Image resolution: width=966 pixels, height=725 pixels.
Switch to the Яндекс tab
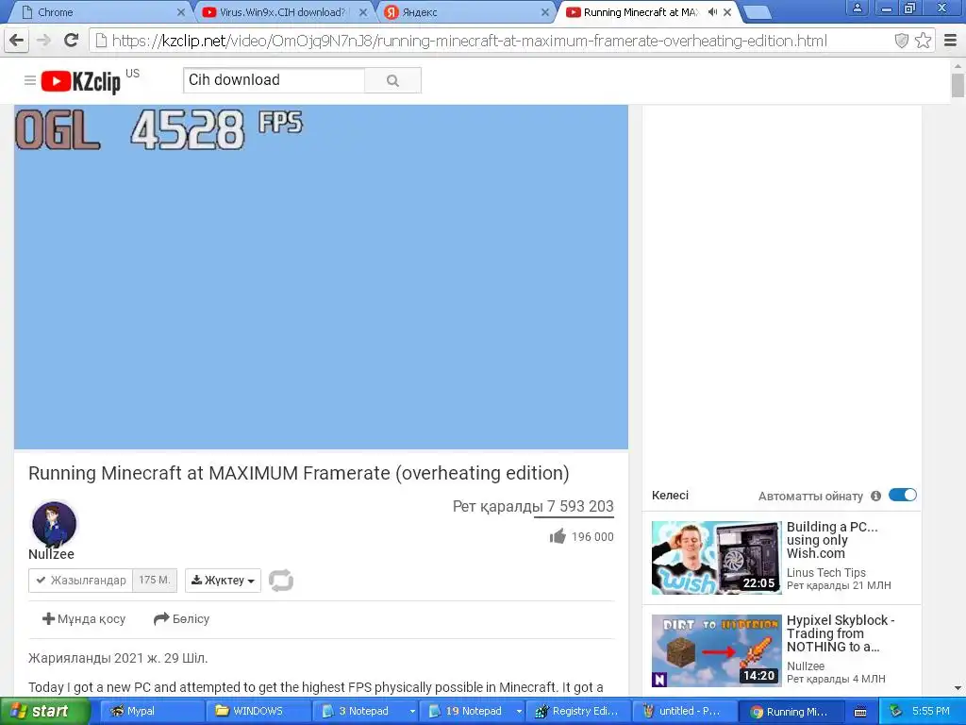(465, 11)
